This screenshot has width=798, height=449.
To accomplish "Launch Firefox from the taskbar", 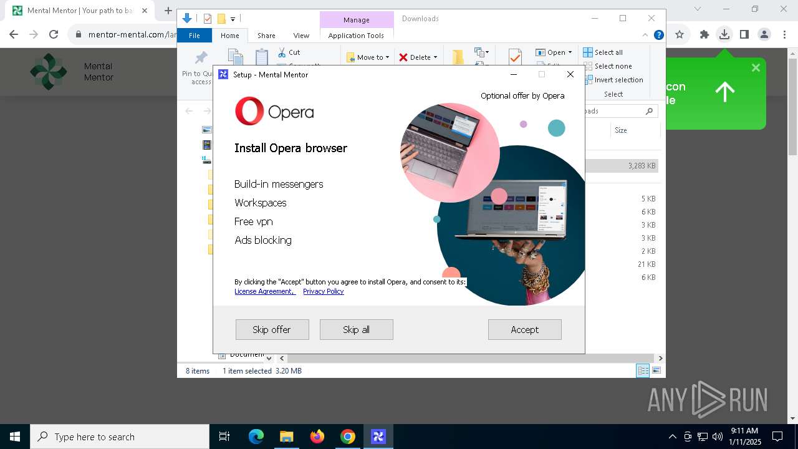I will pyautogui.click(x=317, y=437).
